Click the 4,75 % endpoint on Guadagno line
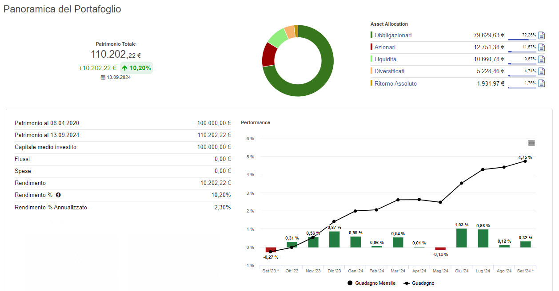The width and height of the screenshot is (559, 291). coord(525,161)
